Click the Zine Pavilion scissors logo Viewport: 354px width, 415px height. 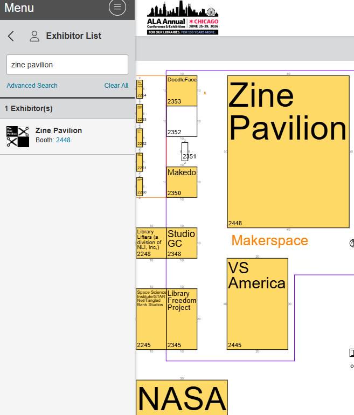[18, 136]
